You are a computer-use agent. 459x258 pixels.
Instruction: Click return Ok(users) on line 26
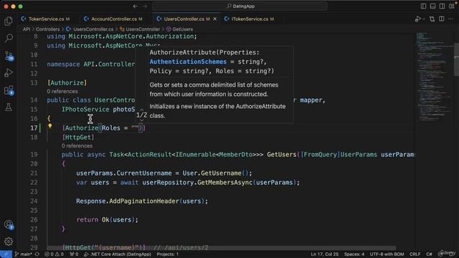coord(107,220)
